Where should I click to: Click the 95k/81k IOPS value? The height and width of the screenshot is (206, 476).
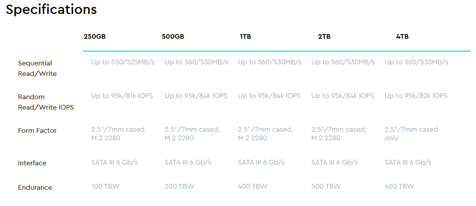(122, 96)
